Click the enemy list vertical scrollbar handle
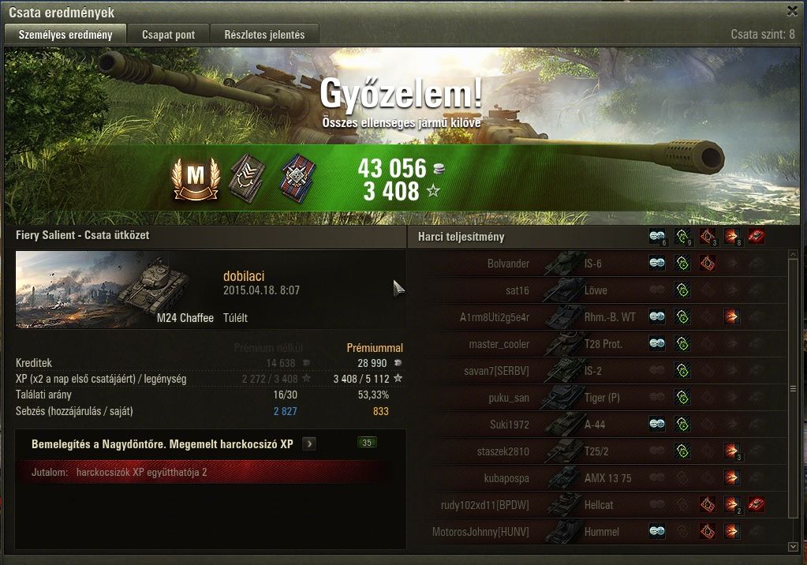Screen dimensions: 807x565 pyautogui.click(x=793, y=389)
